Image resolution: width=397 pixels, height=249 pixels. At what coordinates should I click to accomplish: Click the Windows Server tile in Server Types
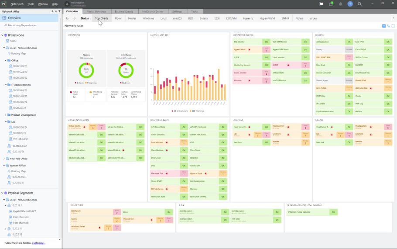click(x=96, y=228)
